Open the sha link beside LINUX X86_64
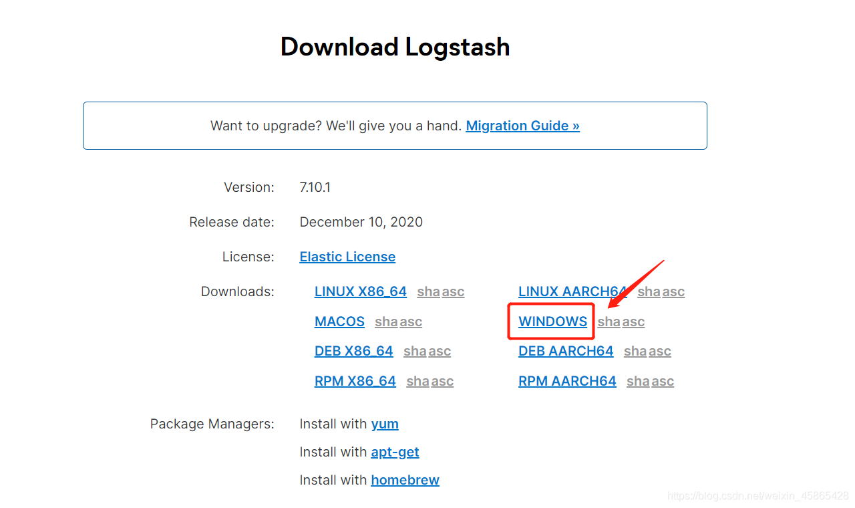Screen dimensions: 855x508 (x=428, y=291)
